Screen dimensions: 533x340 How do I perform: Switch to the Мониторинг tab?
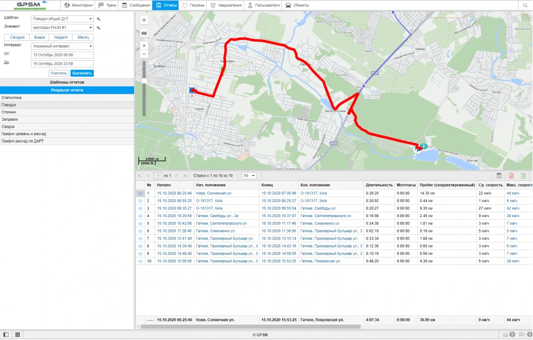[x=79, y=5]
